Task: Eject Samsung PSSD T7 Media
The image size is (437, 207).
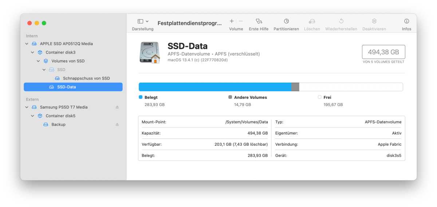Action: coord(117,107)
